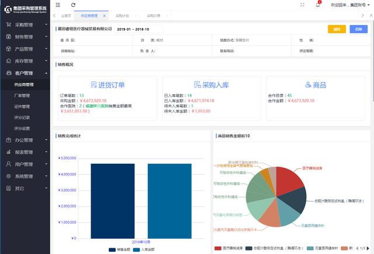Click the 进货订单 document icon
Screen dimensions: 374x254
94,85
